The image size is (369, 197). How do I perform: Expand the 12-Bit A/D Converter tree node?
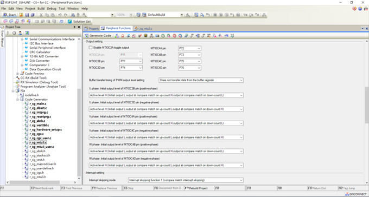coord(22,56)
